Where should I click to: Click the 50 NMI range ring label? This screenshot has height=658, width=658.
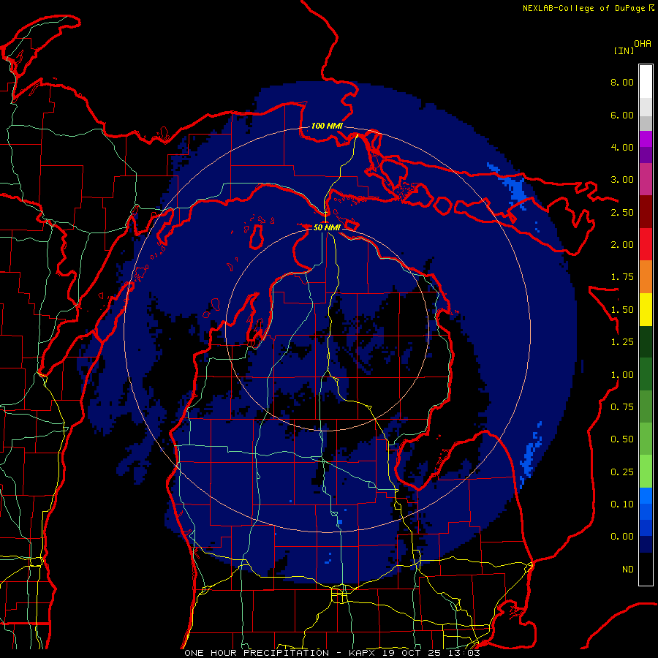[327, 227]
